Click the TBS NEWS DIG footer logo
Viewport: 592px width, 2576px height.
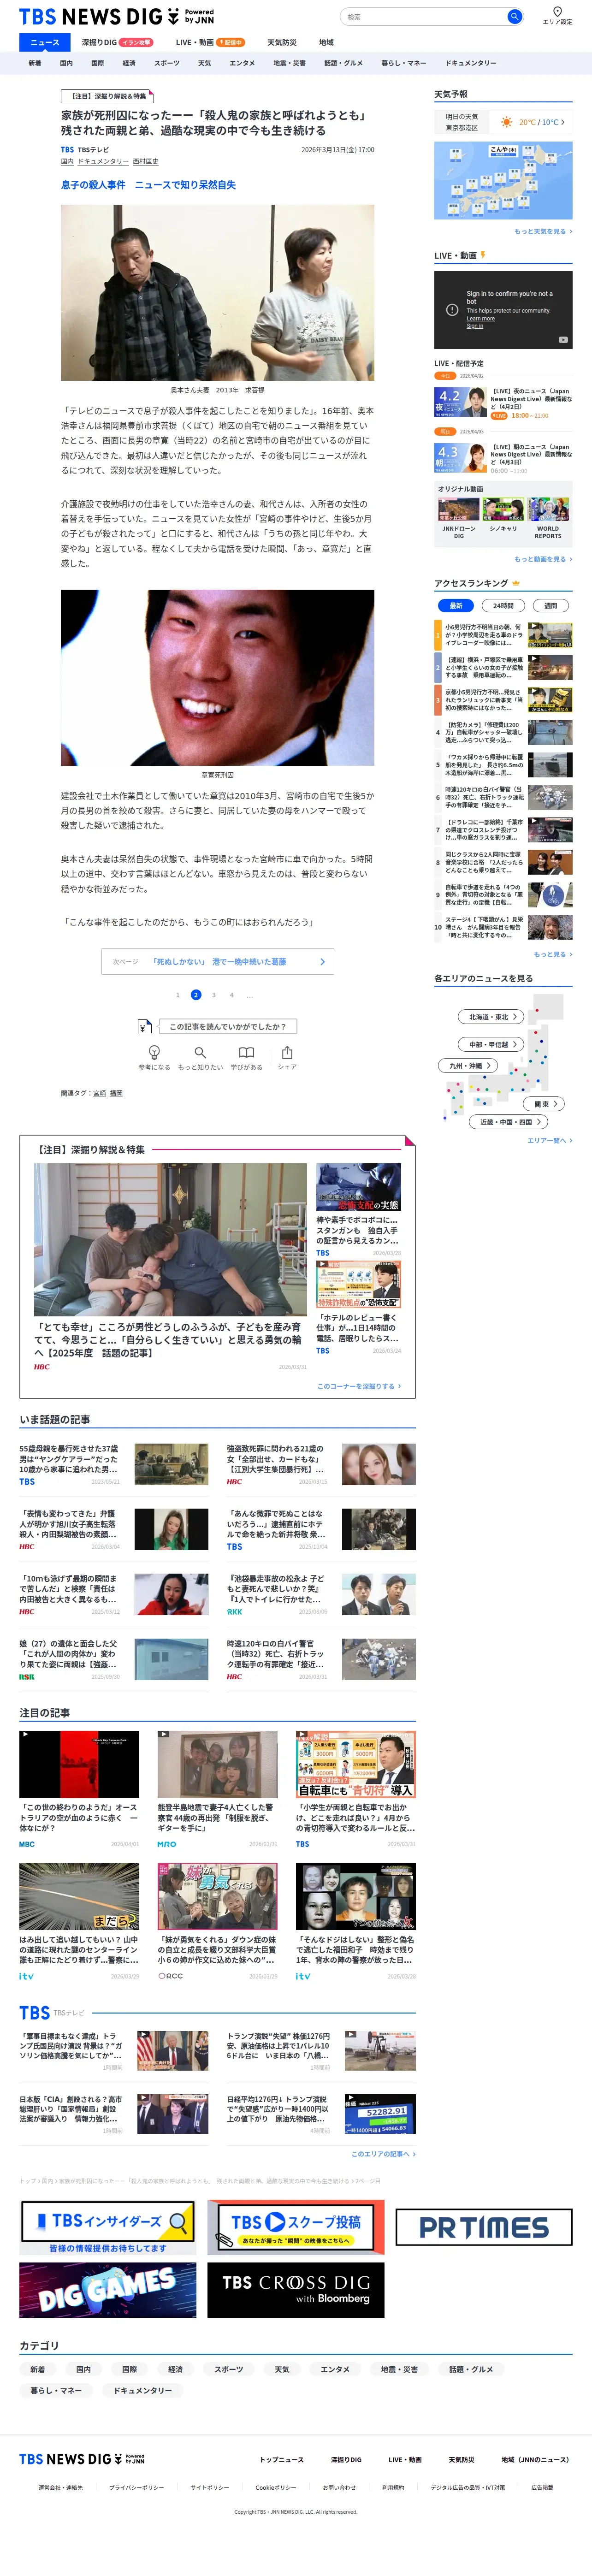(82, 2459)
